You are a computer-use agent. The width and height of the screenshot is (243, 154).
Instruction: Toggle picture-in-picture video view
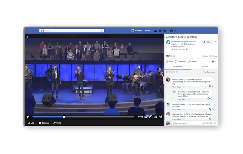pyautogui.click(x=151, y=117)
